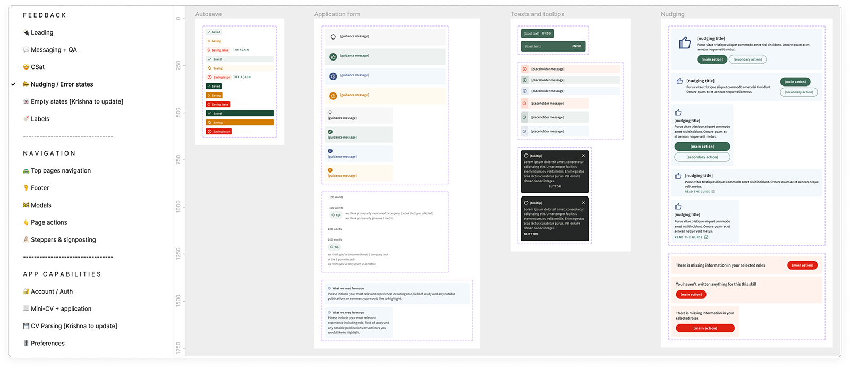Screen dimensions: 850x369
Task: Click [main action] in the top nudging card
Action: (712, 59)
